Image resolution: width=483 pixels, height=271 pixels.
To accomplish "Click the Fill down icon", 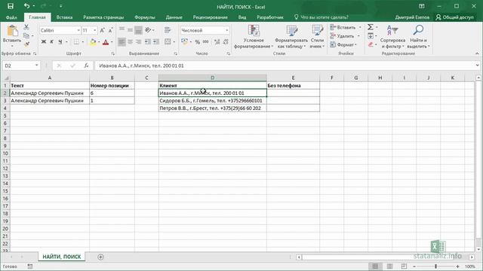I will pyautogui.click(x=371, y=36).
